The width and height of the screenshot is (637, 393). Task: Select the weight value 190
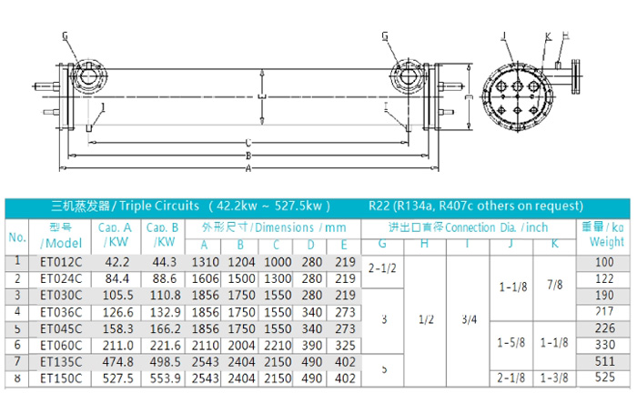604,295
